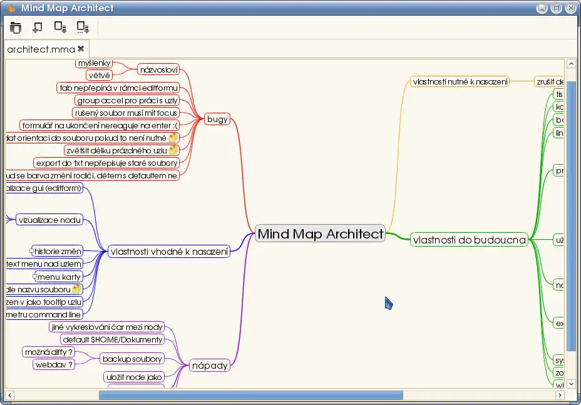Select the 'nápady' node

(x=210, y=366)
